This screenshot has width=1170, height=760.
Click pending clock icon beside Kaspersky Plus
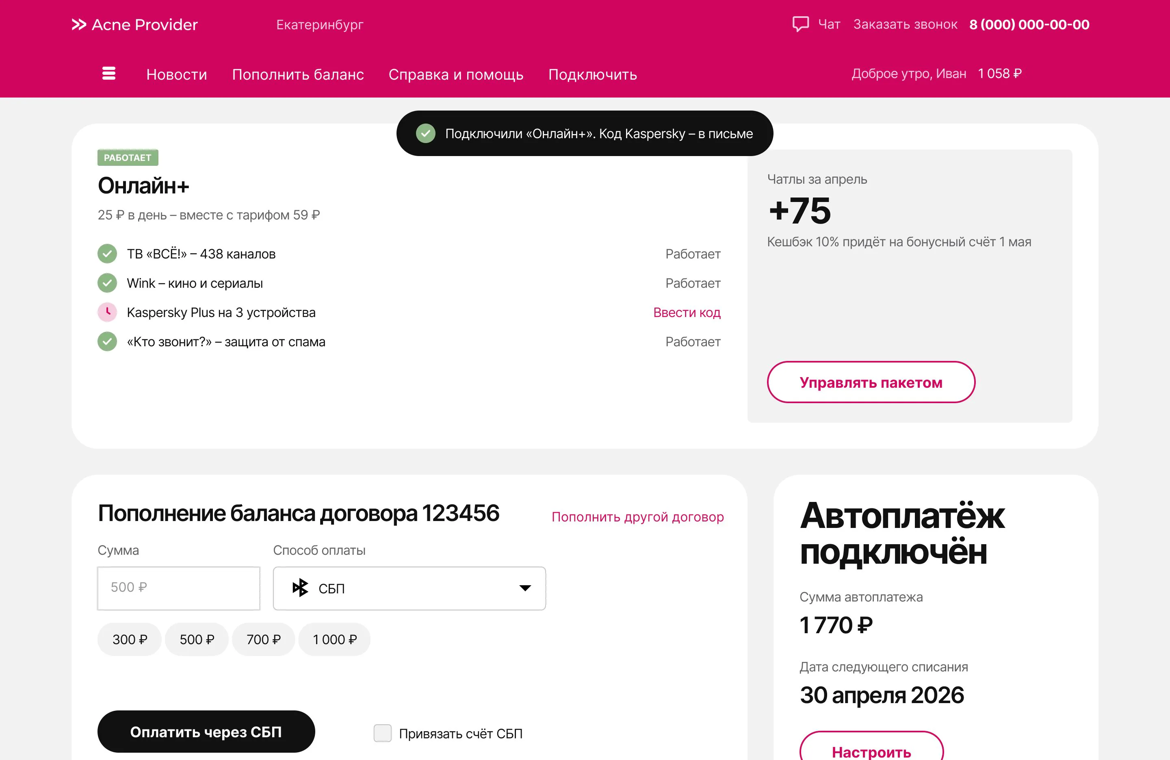tap(107, 313)
